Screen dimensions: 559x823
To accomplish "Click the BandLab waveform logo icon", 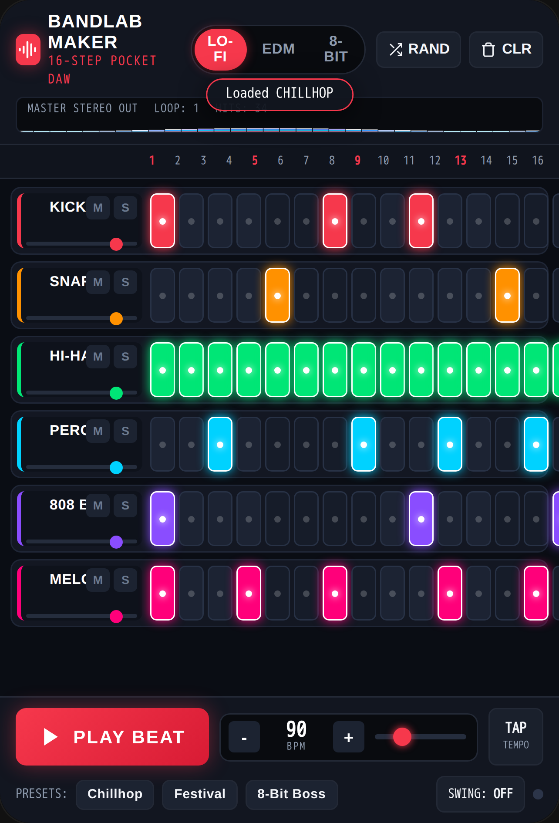I will coord(28,50).
